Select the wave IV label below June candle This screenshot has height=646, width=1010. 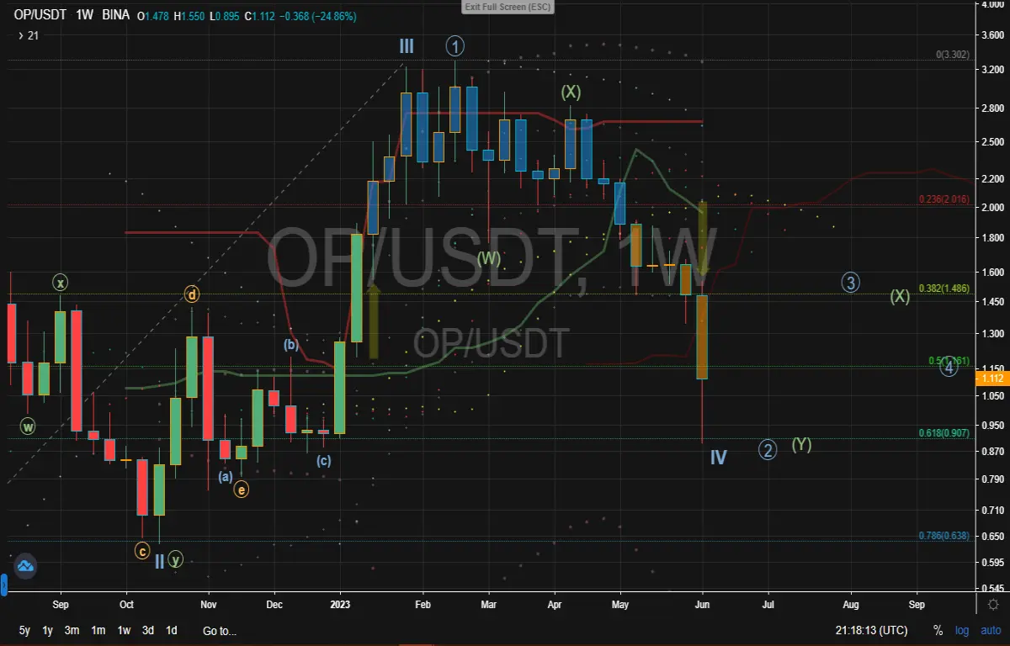pyautogui.click(x=718, y=457)
